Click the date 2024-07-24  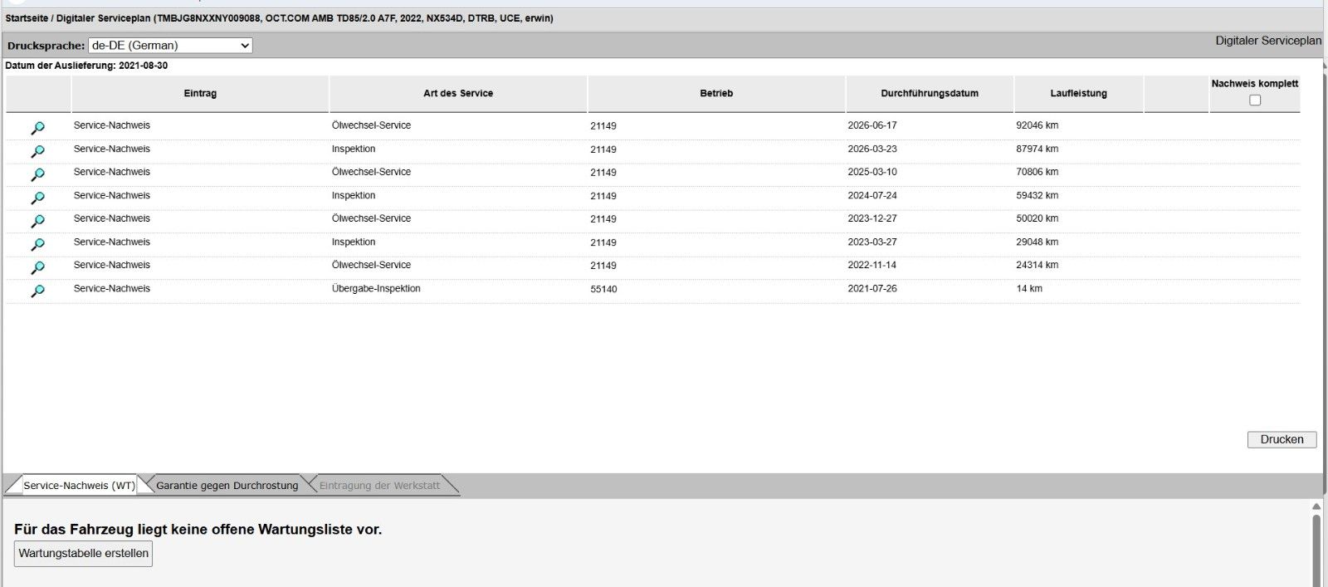click(x=872, y=195)
